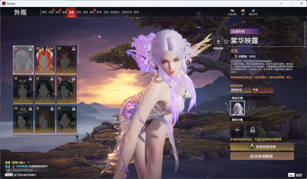Image resolution: width=307 pixels, height=179 pixels.
Task: Select the black hairstyle with ornate red-gold headdress
Action: click(23, 120)
